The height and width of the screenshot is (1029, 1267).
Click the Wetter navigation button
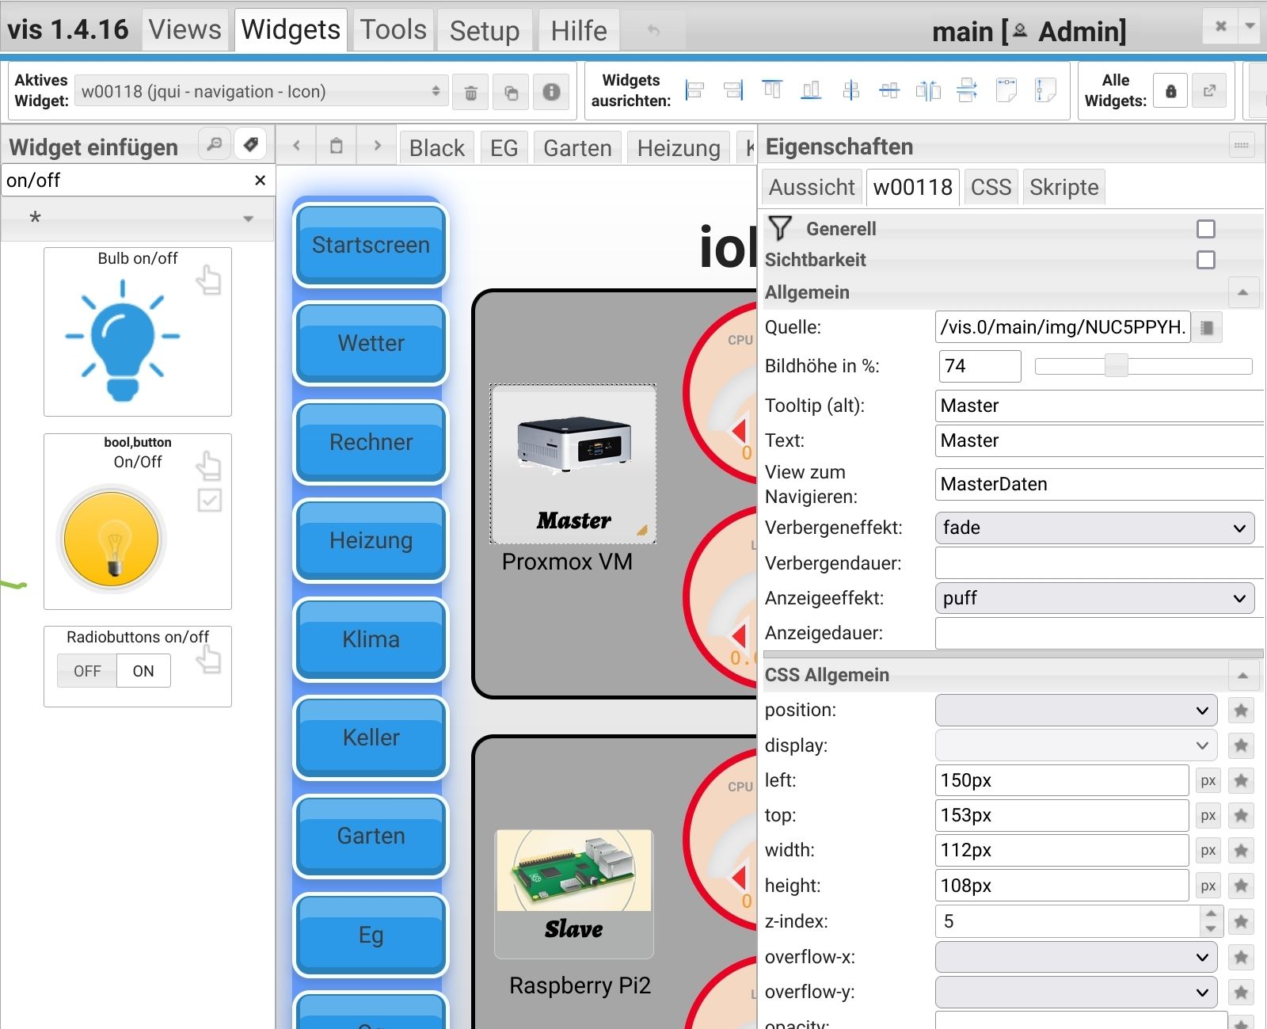click(371, 343)
